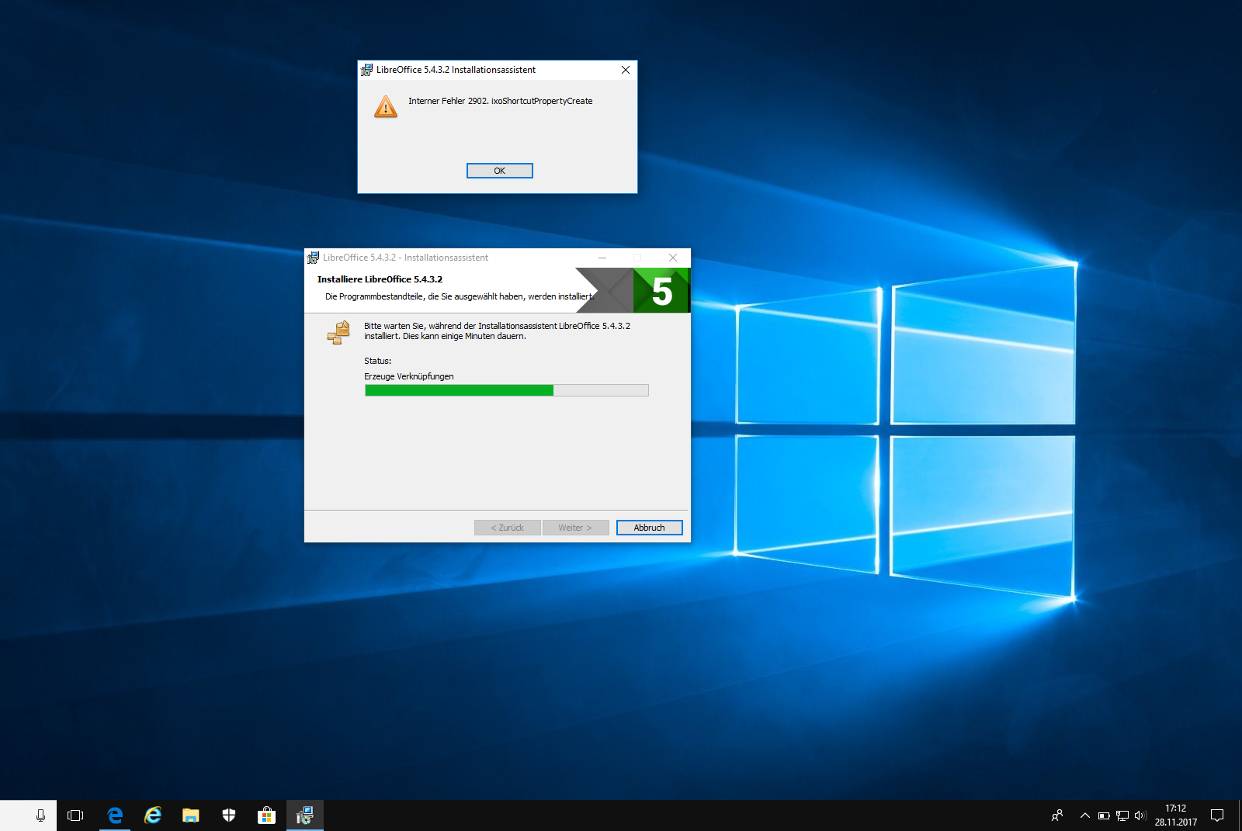Click the installer icon in Installationsassistent title bar
Image resolution: width=1242 pixels, height=831 pixels.
tap(313, 258)
